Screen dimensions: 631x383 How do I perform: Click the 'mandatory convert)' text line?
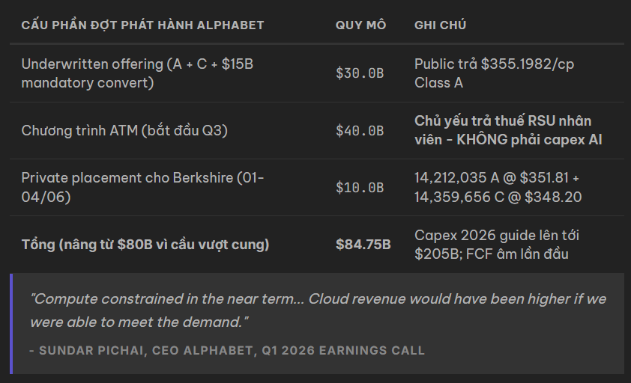click(88, 83)
